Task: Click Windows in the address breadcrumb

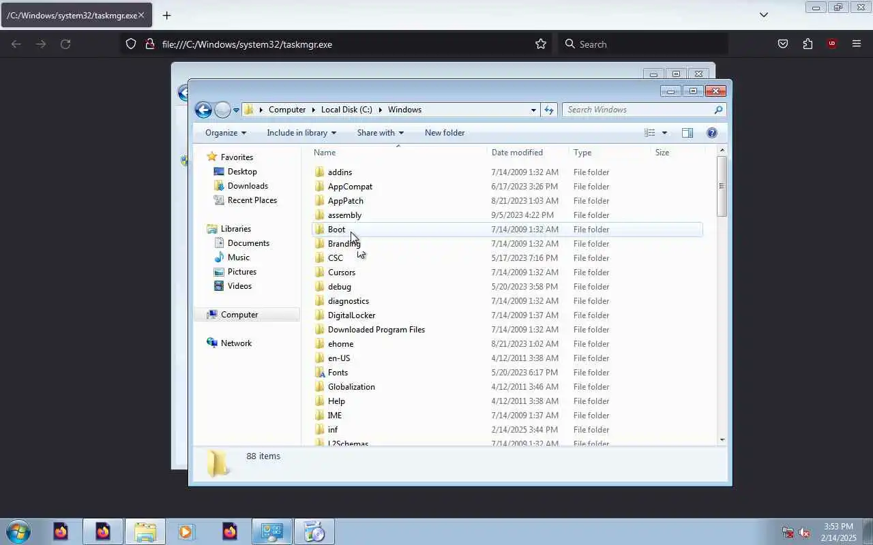Action: coord(404,110)
